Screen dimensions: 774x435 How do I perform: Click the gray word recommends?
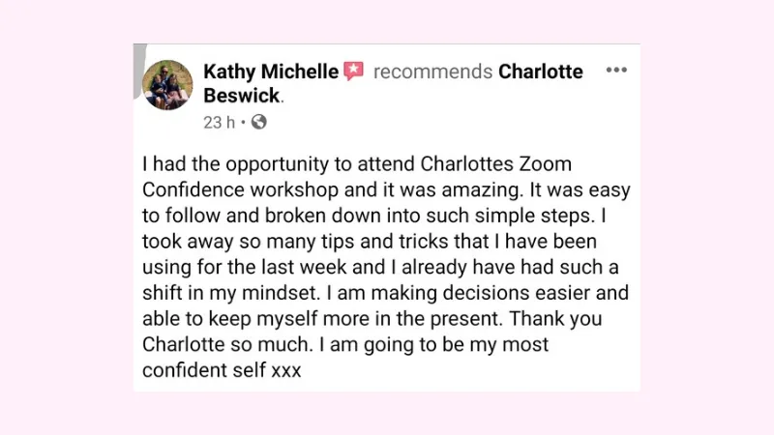point(432,72)
